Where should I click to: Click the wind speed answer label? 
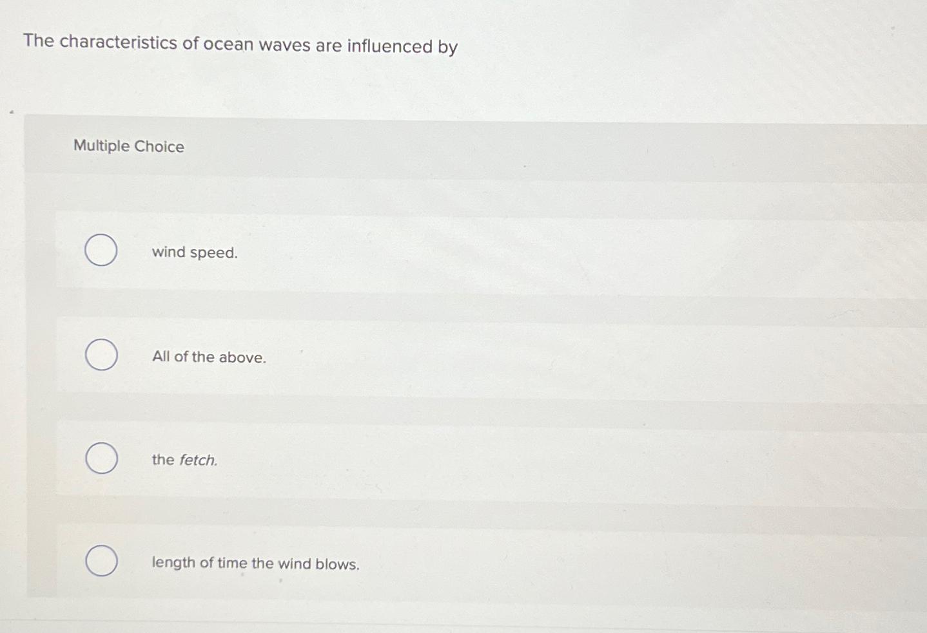point(195,252)
